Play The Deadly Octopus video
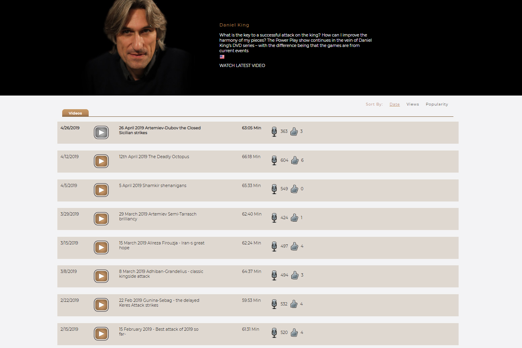 [101, 161]
